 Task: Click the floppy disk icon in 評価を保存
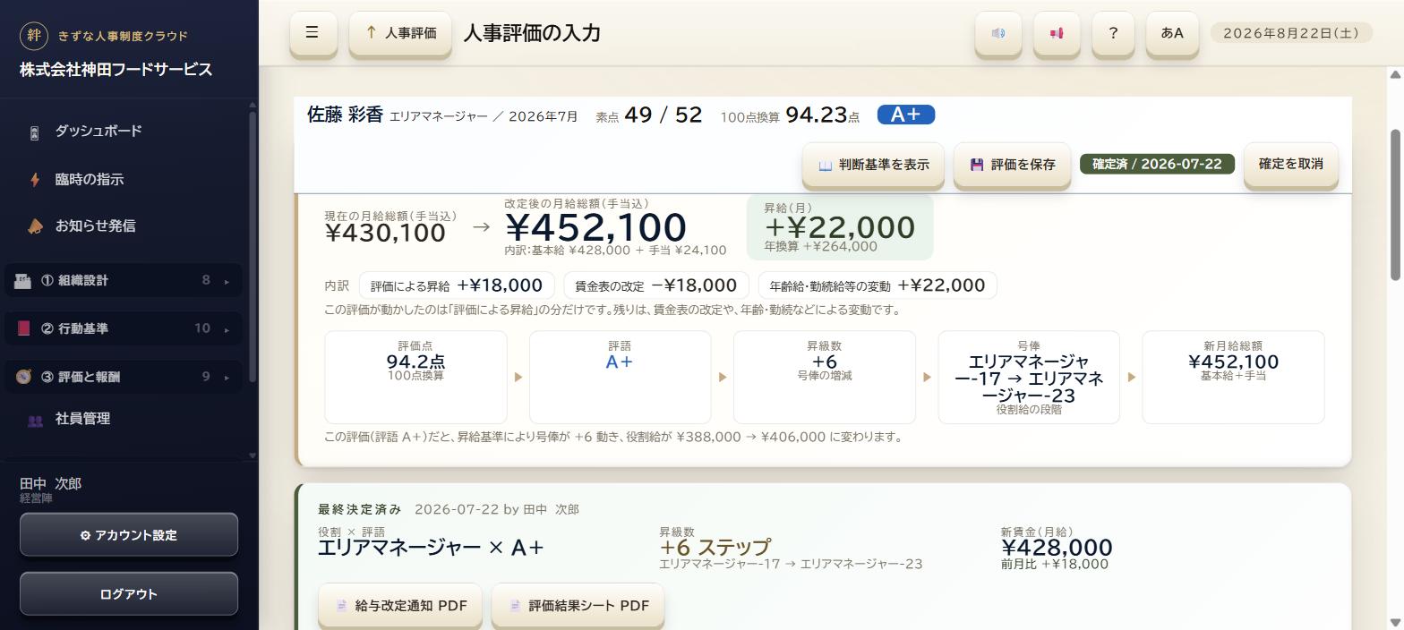tap(977, 165)
